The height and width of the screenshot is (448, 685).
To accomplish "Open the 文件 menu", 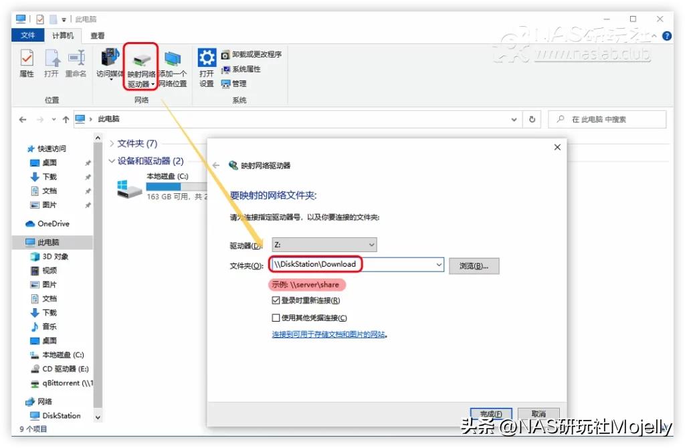I will (27, 35).
